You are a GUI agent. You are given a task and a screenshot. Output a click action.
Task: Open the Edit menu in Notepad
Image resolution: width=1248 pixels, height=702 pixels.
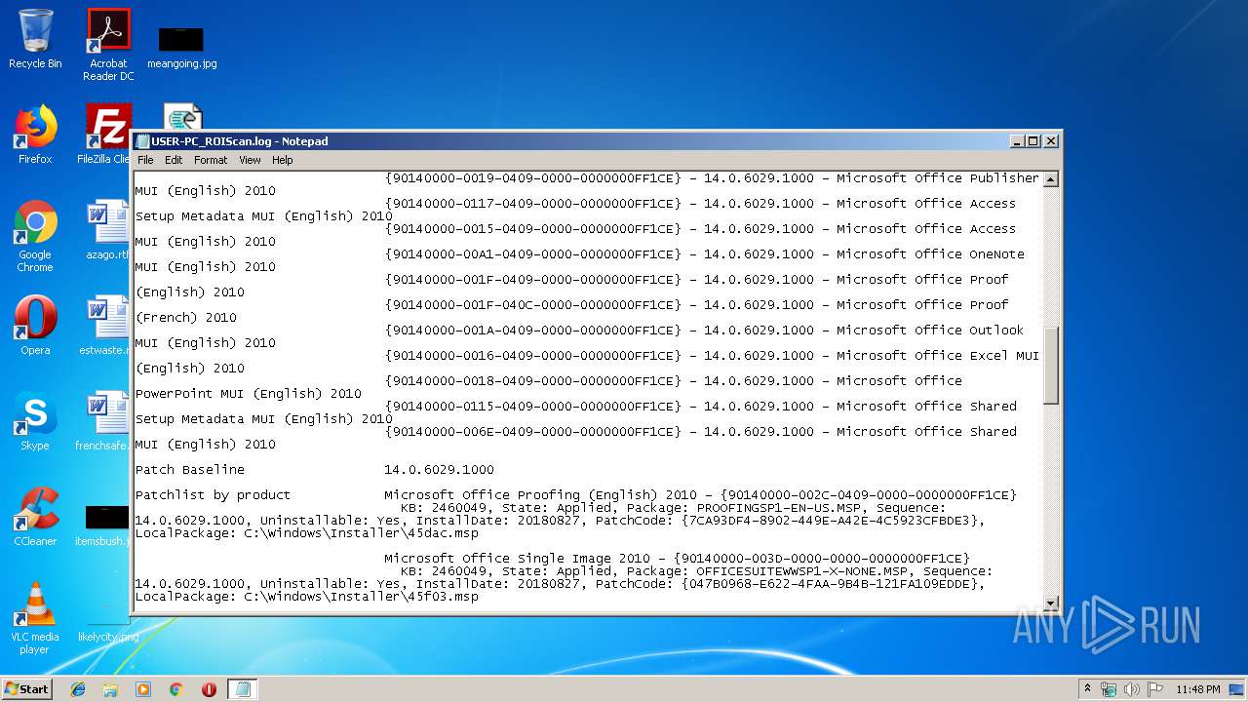click(174, 160)
